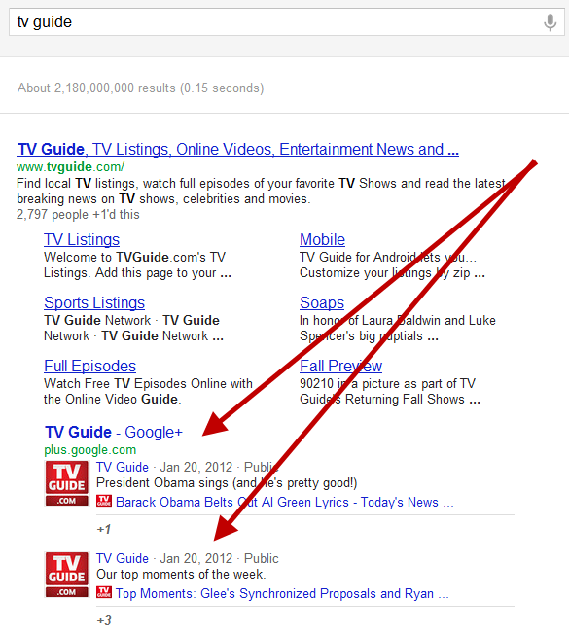Click 'Find local TV listings' snippet text
569x632 pixels.
tap(261, 191)
